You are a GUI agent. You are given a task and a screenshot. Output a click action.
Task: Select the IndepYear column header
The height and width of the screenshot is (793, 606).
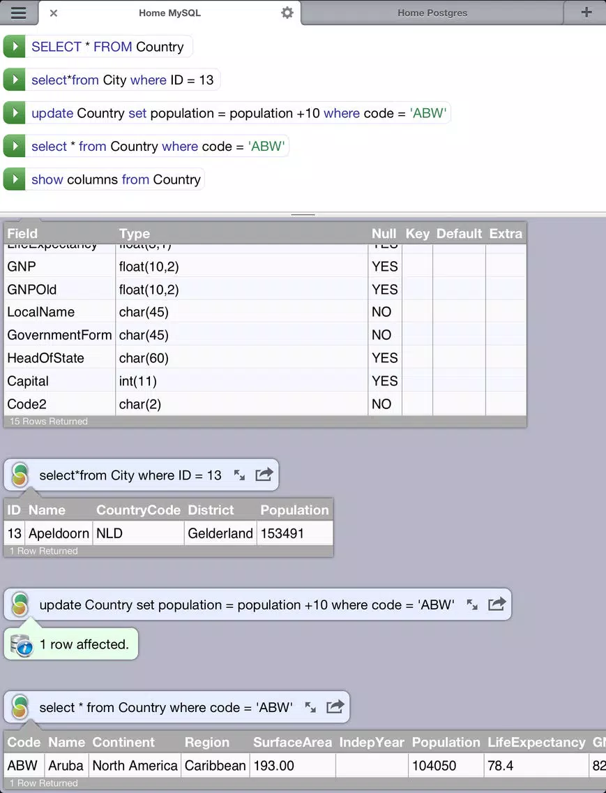coord(372,742)
